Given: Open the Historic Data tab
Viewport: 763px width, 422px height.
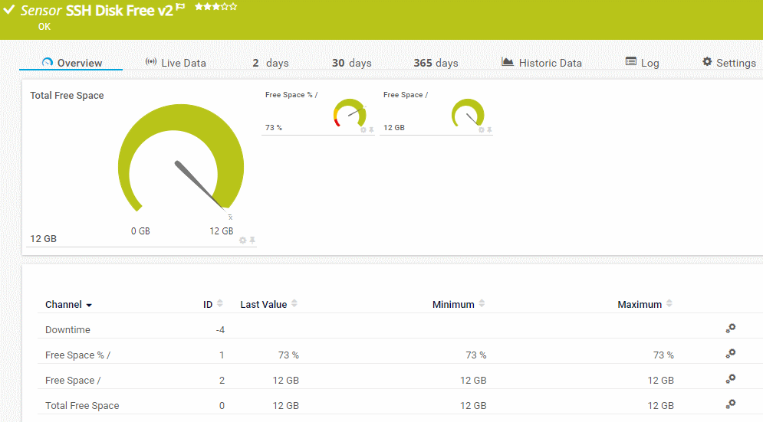Looking at the screenshot, I should click(541, 63).
